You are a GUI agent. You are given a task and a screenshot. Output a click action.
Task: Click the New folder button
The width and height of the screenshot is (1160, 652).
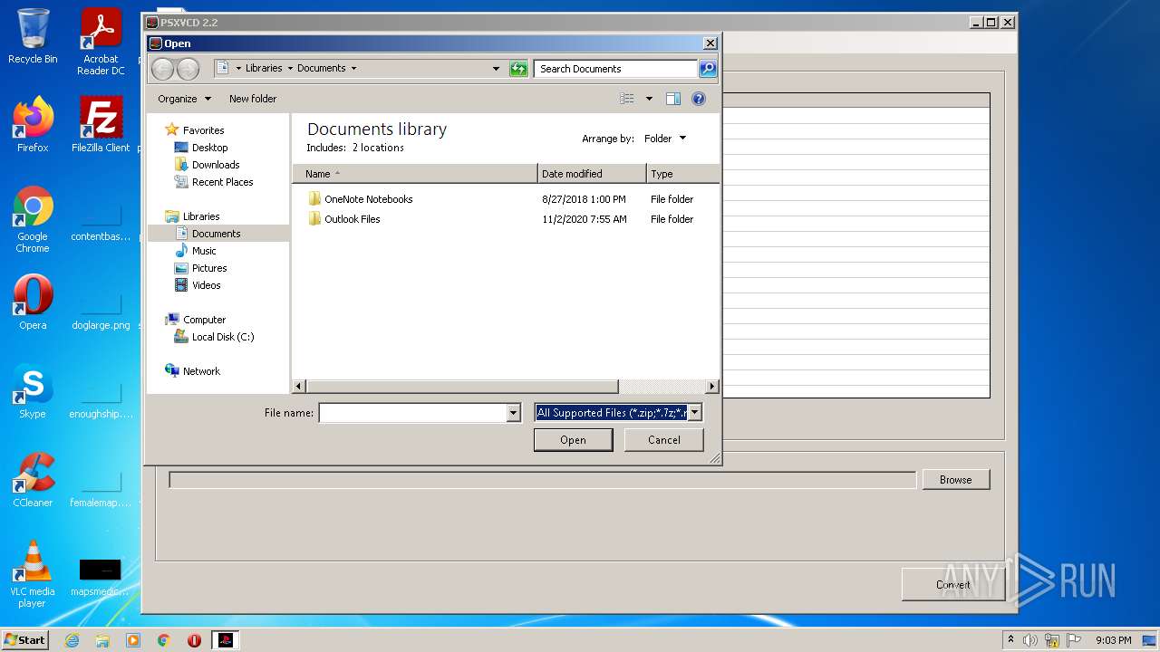click(253, 99)
